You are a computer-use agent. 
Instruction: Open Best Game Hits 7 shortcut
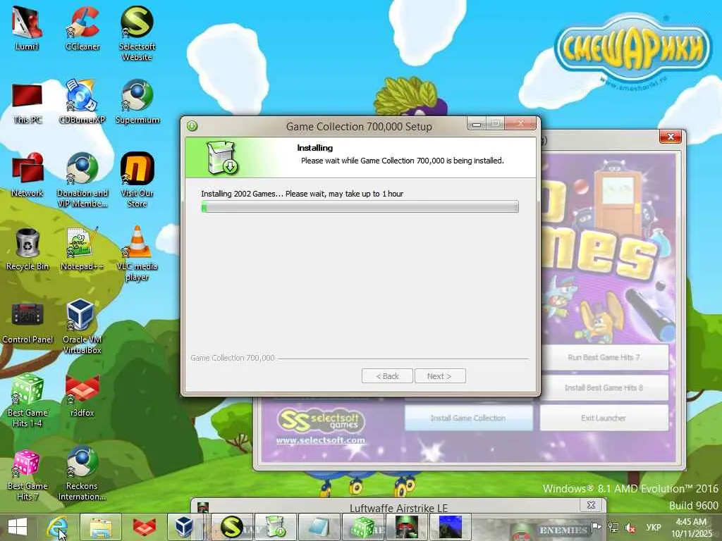pyautogui.click(x=27, y=475)
